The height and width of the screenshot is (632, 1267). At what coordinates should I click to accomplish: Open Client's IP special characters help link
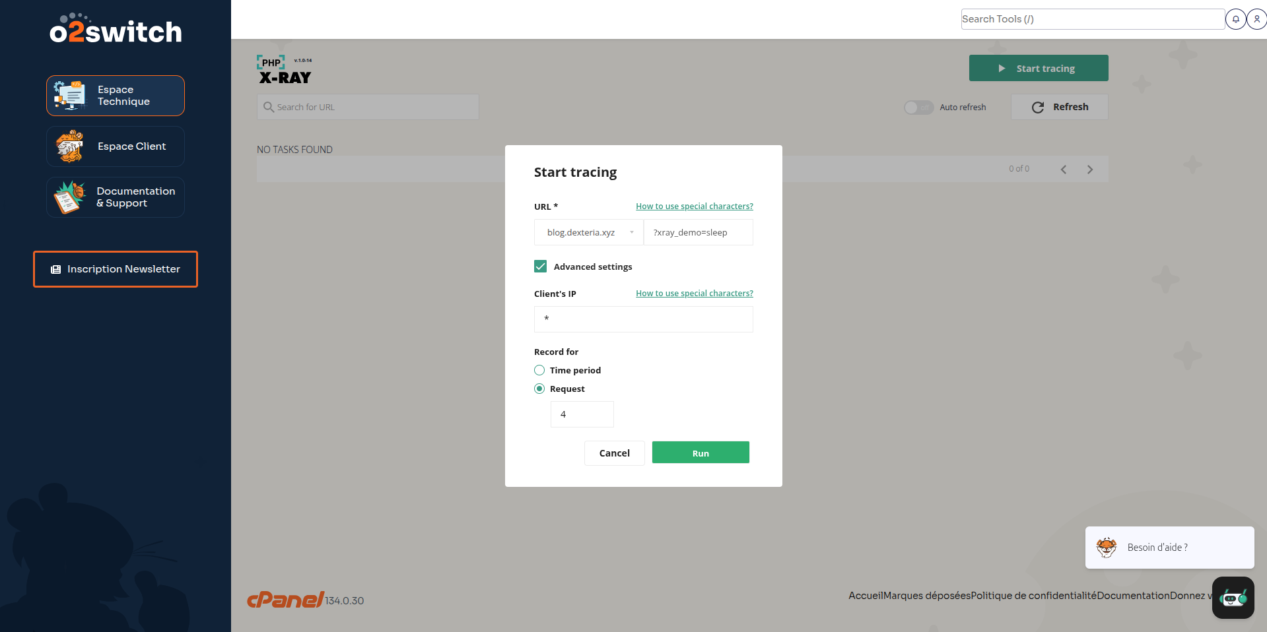click(x=695, y=294)
